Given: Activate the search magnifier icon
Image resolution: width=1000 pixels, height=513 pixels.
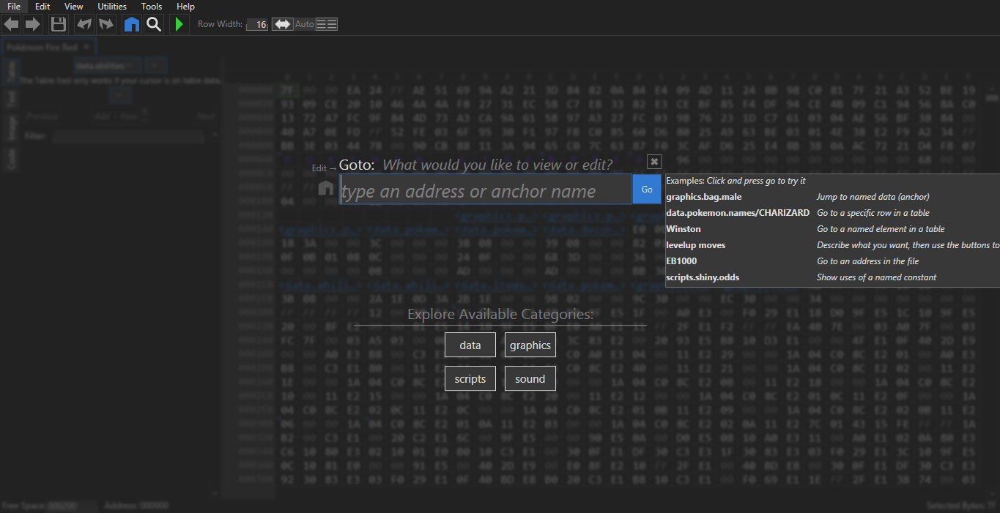Looking at the screenshot, I should coord(153,23).
